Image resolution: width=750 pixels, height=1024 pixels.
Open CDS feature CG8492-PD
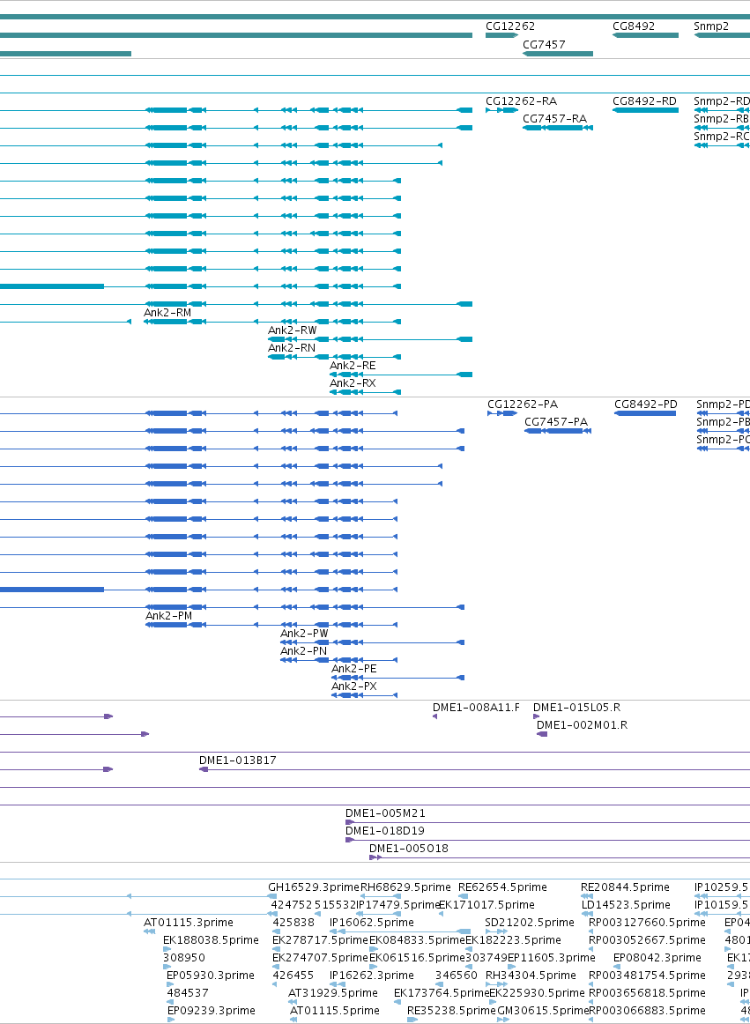coord(645,404)
